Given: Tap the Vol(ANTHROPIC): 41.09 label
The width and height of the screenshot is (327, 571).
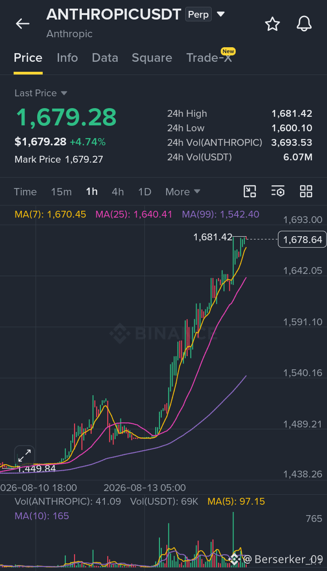Looking at the screenshot, I should pyautogui.click(x=68, y=501).
